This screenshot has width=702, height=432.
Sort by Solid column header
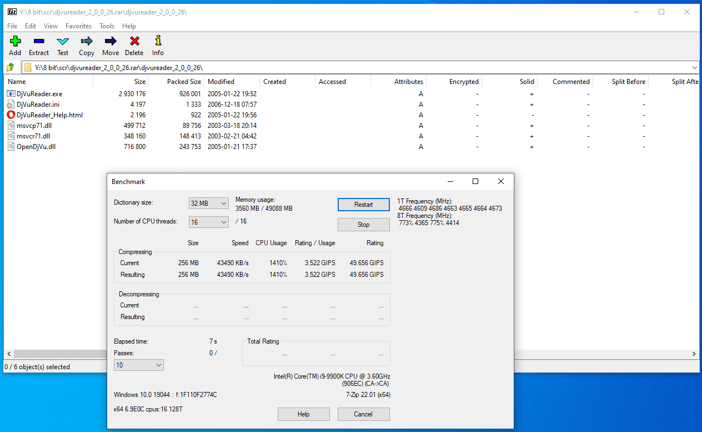(509, 82)
